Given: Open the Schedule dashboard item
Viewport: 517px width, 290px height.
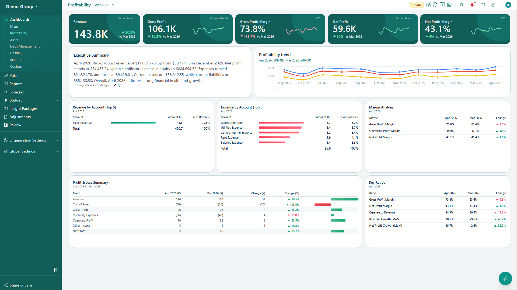Looking at the screenshot, I should point(17,60).
